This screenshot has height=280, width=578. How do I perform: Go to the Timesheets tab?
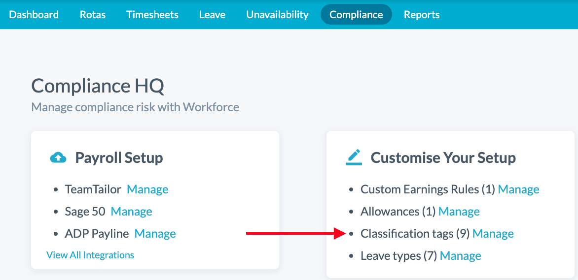click(152, 15)
